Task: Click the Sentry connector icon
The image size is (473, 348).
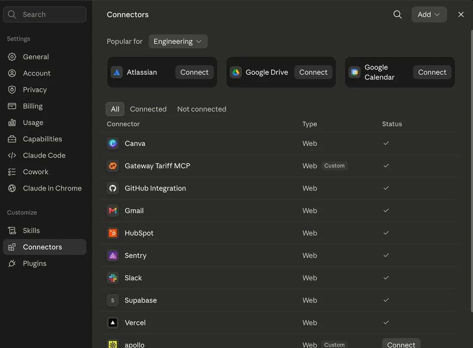Action: 113,256
